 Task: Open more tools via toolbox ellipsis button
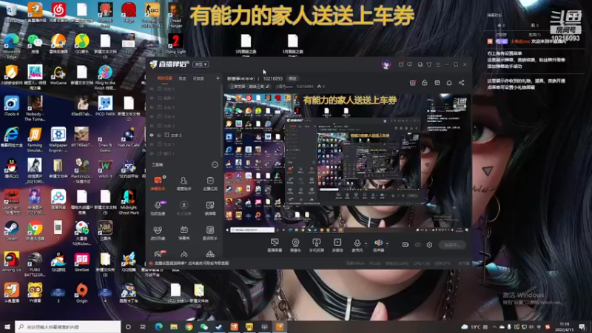coord(215,164)
